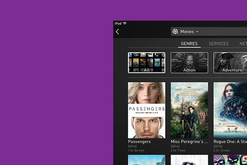Viewport: 247px width, 165px height.
Task: Open the poster below Rogue One
Action: 230,160
